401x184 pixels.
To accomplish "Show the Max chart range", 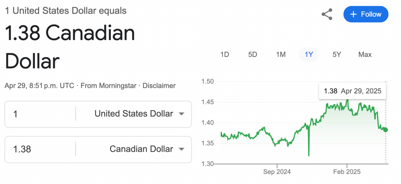I will coord(365,55).
